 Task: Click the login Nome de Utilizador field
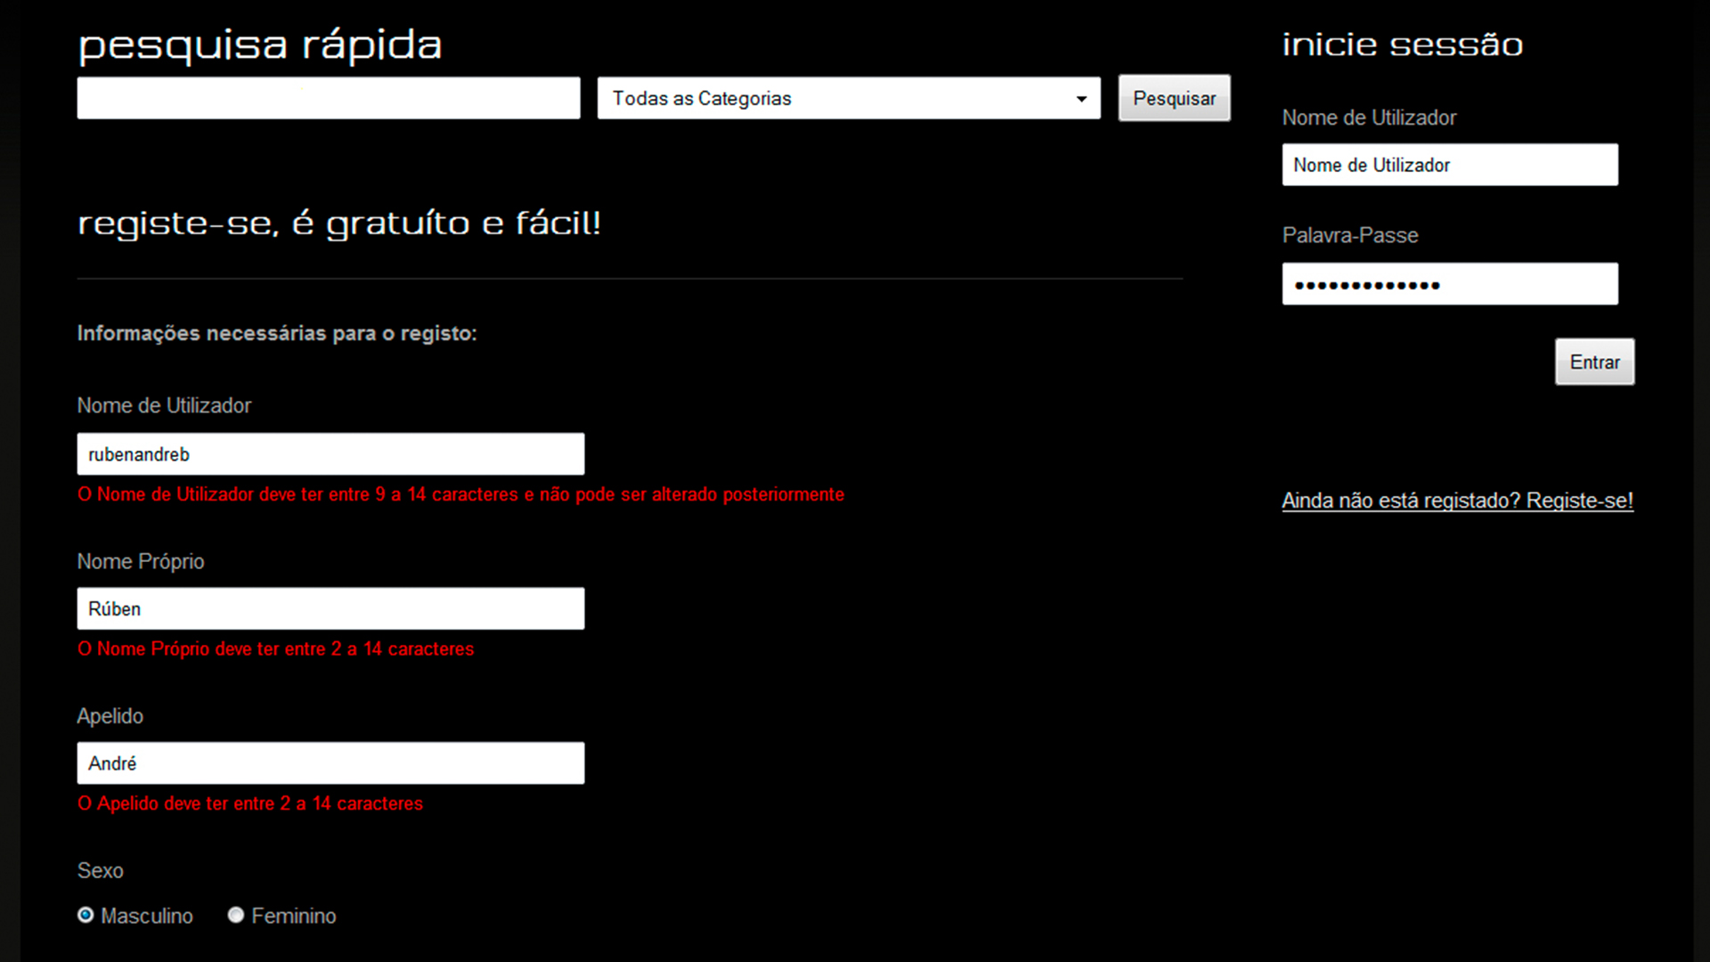pos(1449,165)
